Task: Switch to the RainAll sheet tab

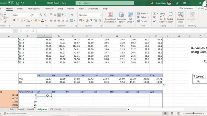Action: click(31, 109)
